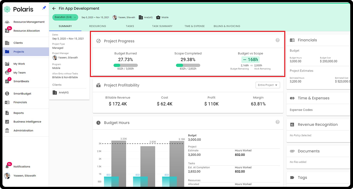Click the 3.20K bar in Budget Hours chart

click(x=119, y=163)
